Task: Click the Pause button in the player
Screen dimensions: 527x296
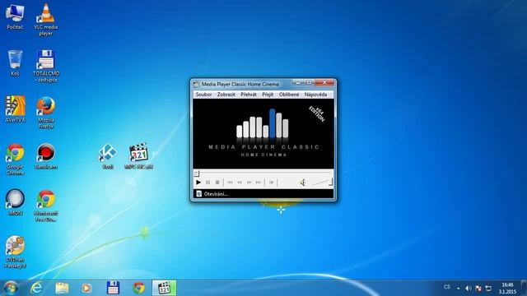Action: pyautogui.click(x=208, y=183)
